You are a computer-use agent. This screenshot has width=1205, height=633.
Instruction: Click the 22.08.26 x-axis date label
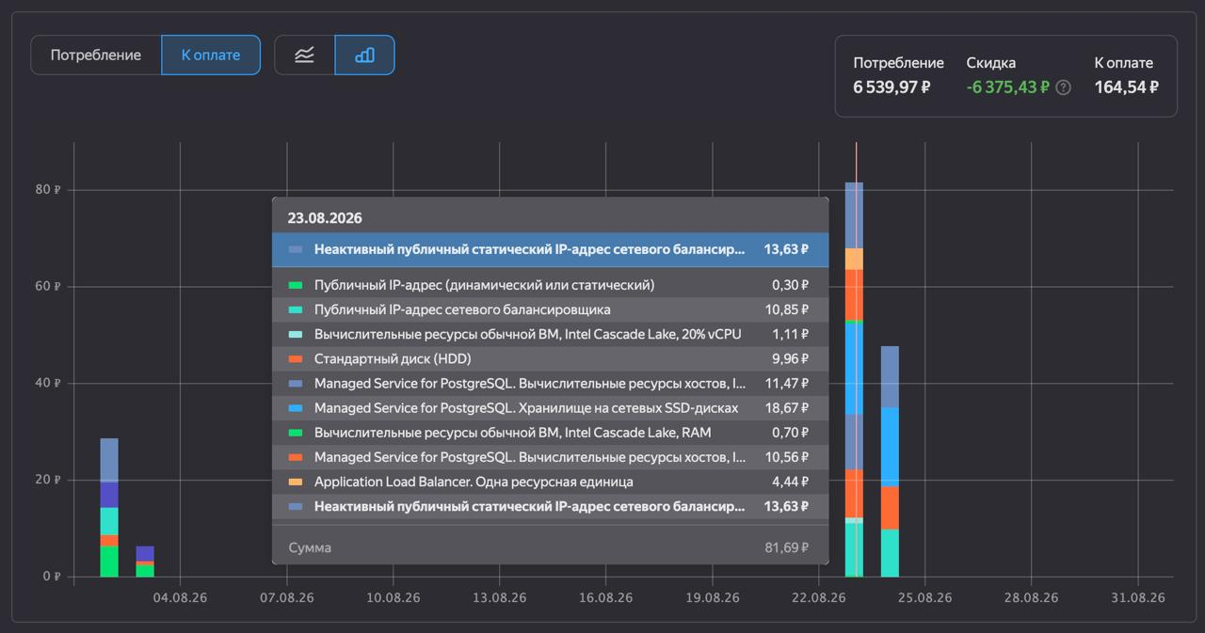point(819,597)
